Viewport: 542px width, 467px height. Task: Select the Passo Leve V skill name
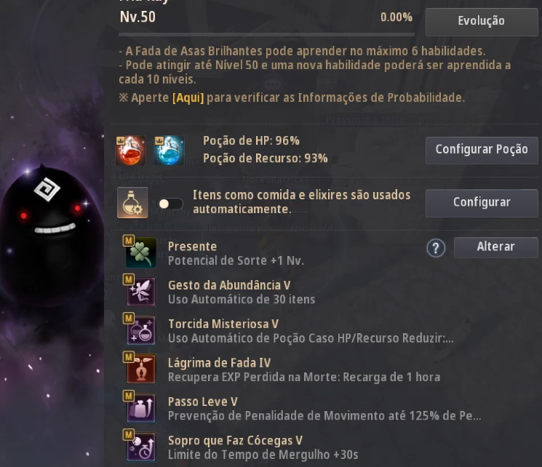coord(202,402)
